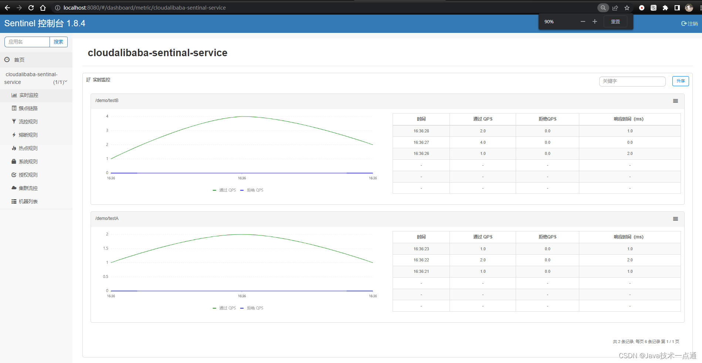Click the 16:36:23 time cell
Image resolution: width=702 pixels, height=363 pixels.
421,249
